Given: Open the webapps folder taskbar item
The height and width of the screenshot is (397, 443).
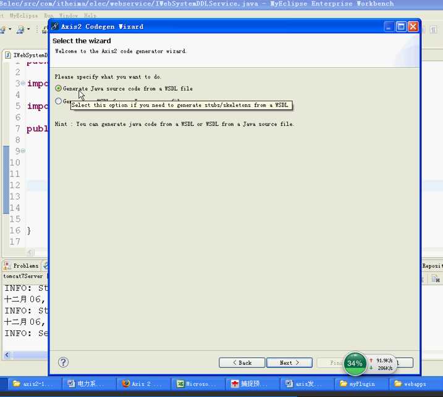Looking at the screenshot, I should point(415,384).
